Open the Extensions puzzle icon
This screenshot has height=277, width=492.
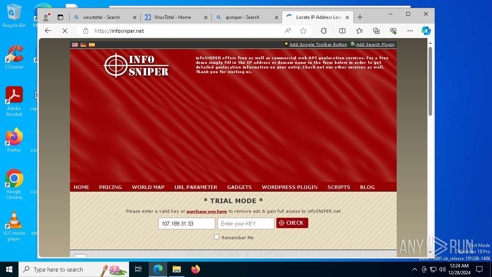[x=324, y=31]
